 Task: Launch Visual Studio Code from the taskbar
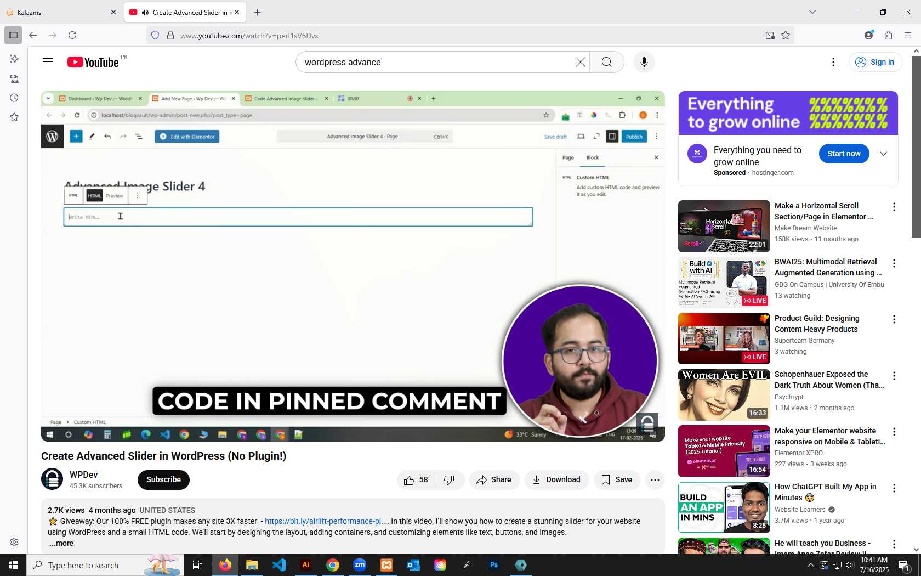point(279,565)
